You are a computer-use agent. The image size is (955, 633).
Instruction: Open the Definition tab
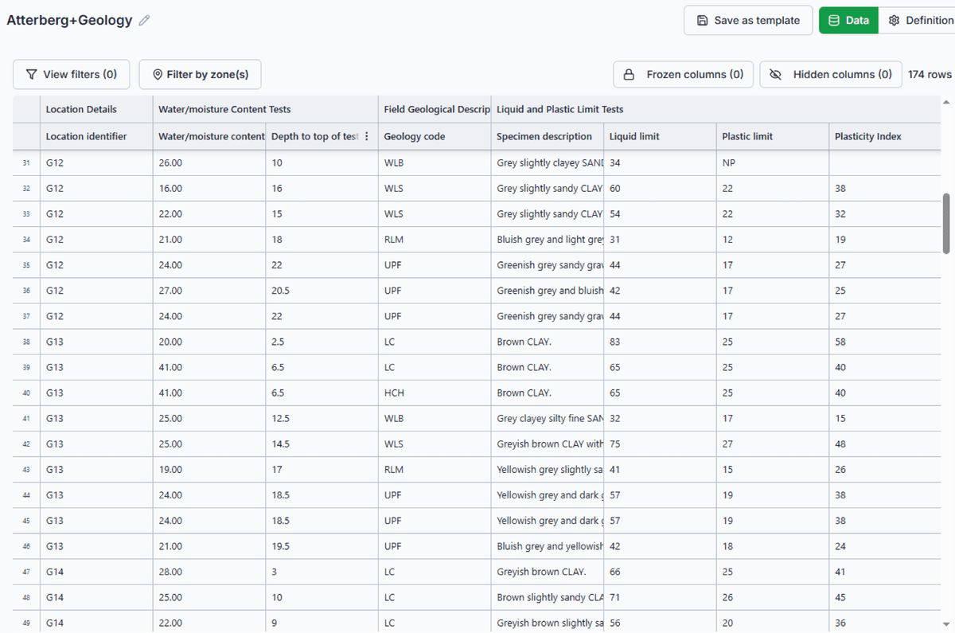click(x=923, y=21)
